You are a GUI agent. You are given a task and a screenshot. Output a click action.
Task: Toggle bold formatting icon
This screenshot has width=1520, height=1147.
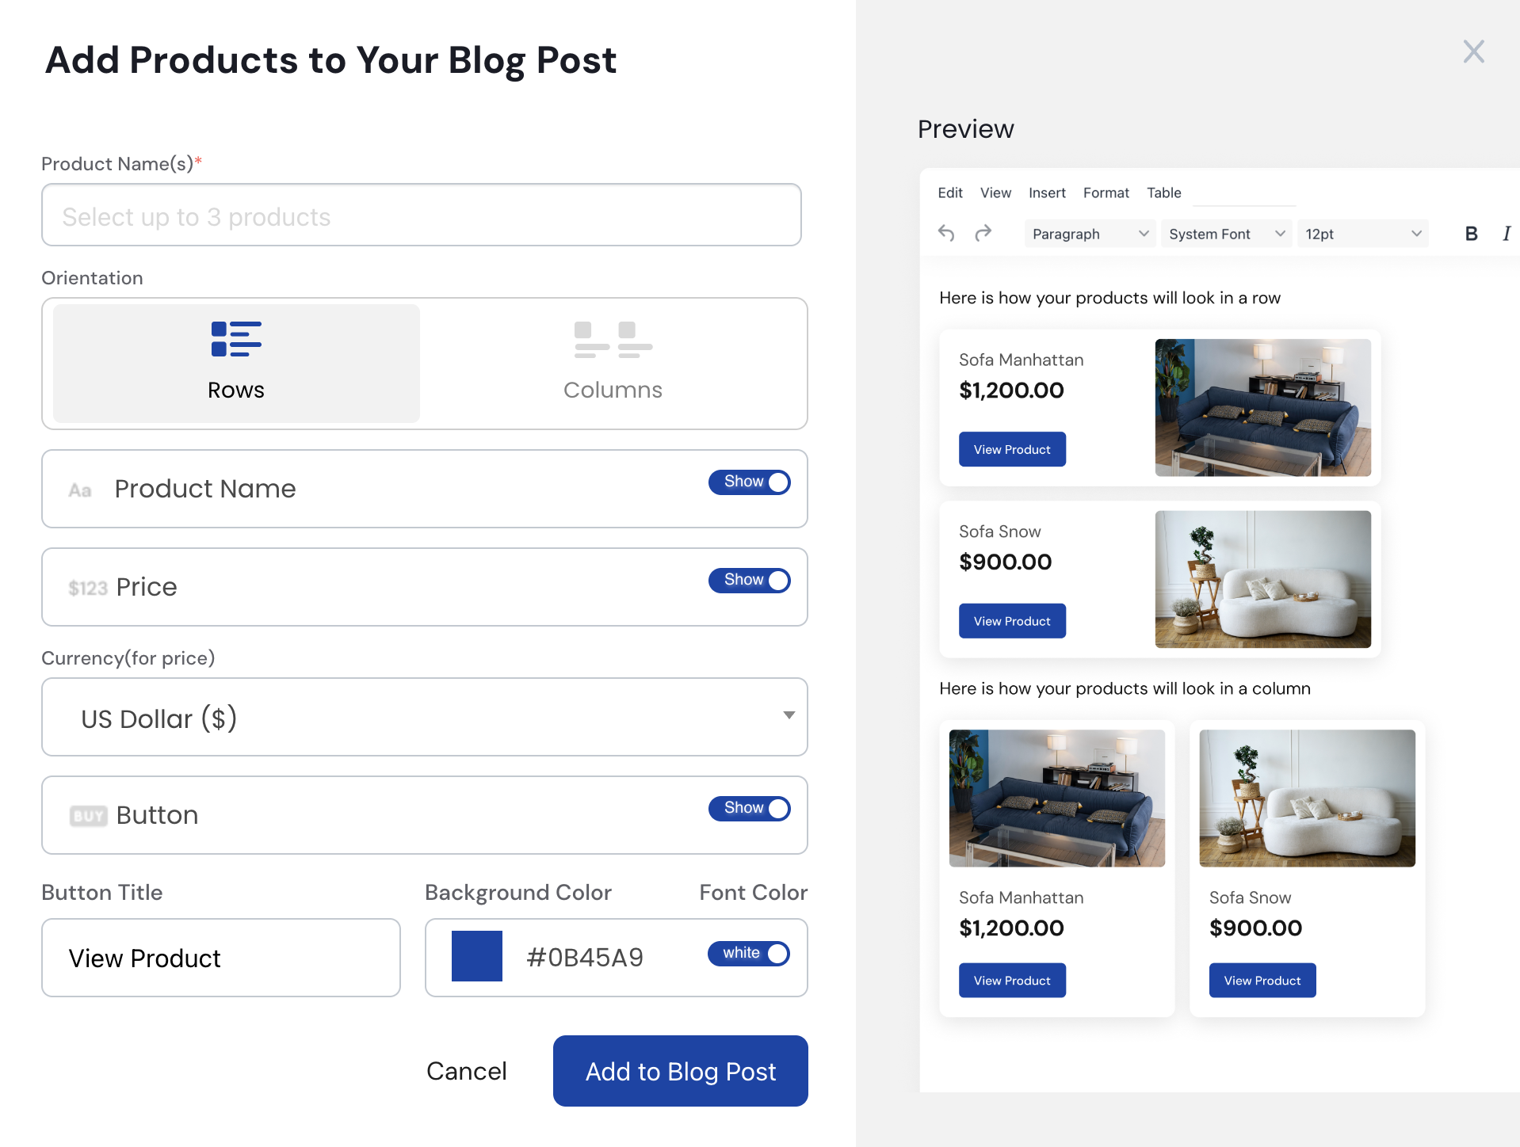click(x=1471, y=234)
